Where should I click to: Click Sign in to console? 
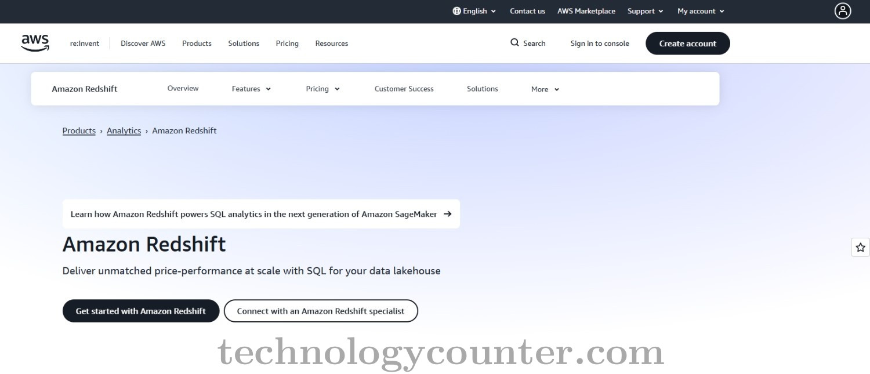[600, 43]
